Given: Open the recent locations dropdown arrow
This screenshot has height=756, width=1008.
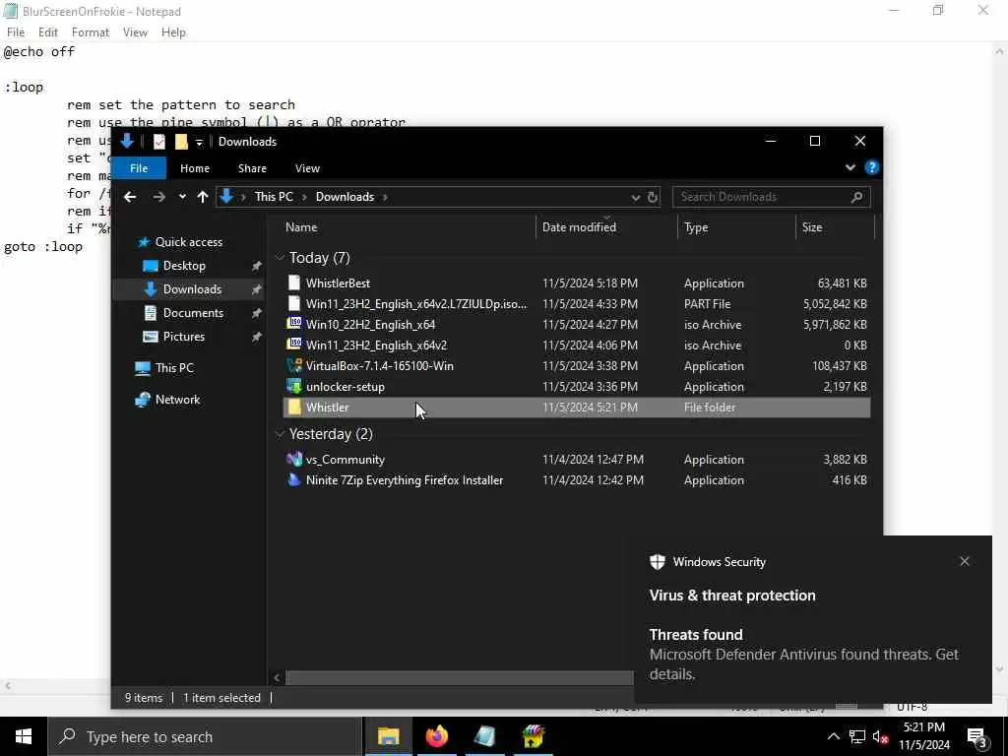Looking at the screenshot, I should point(182,197).
